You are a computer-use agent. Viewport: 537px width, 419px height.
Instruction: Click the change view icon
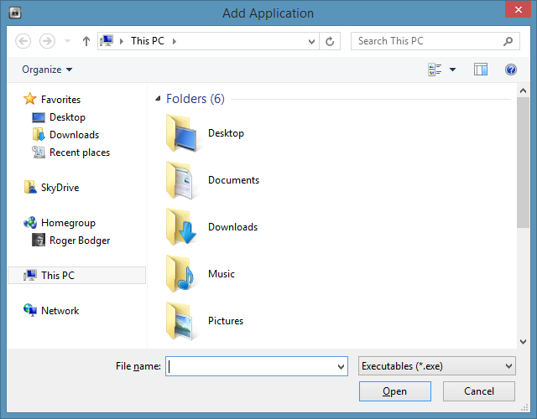click(435, 70)
